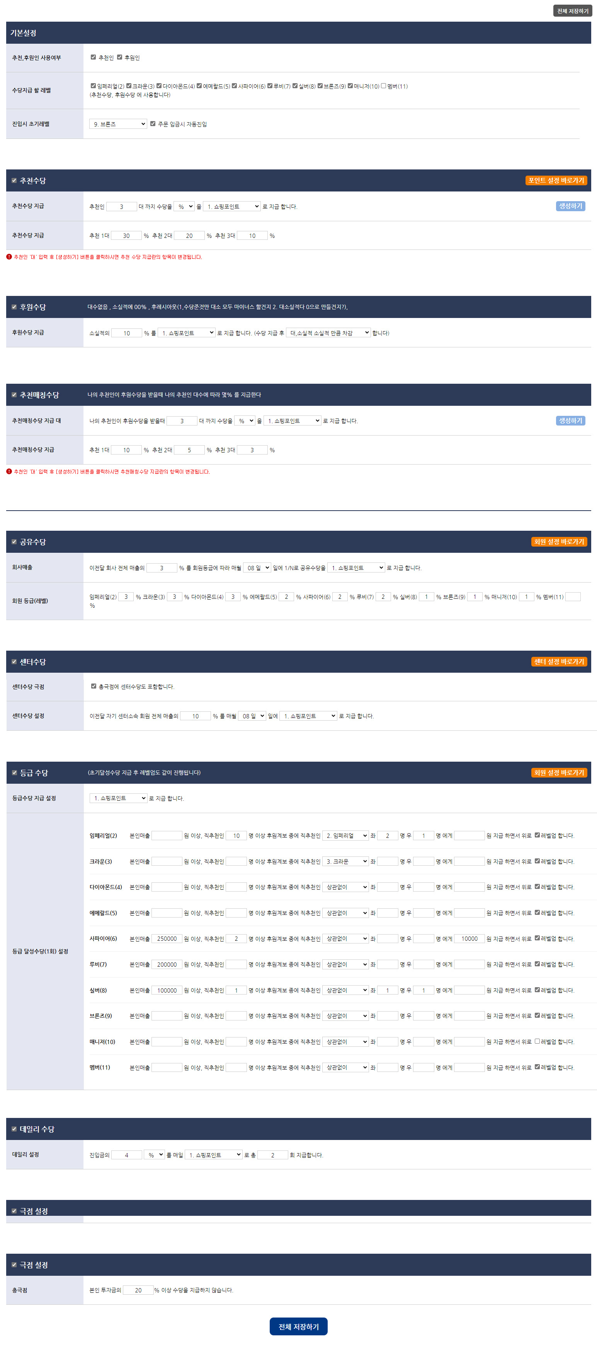
Task: Check the 매니저(10) row 레벨업 checkbox
Action: pyautogui.click(x=537, y=1041)
